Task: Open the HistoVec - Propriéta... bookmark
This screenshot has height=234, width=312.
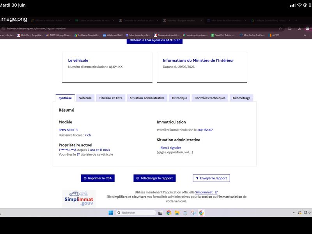Action: tap(30, 35)
